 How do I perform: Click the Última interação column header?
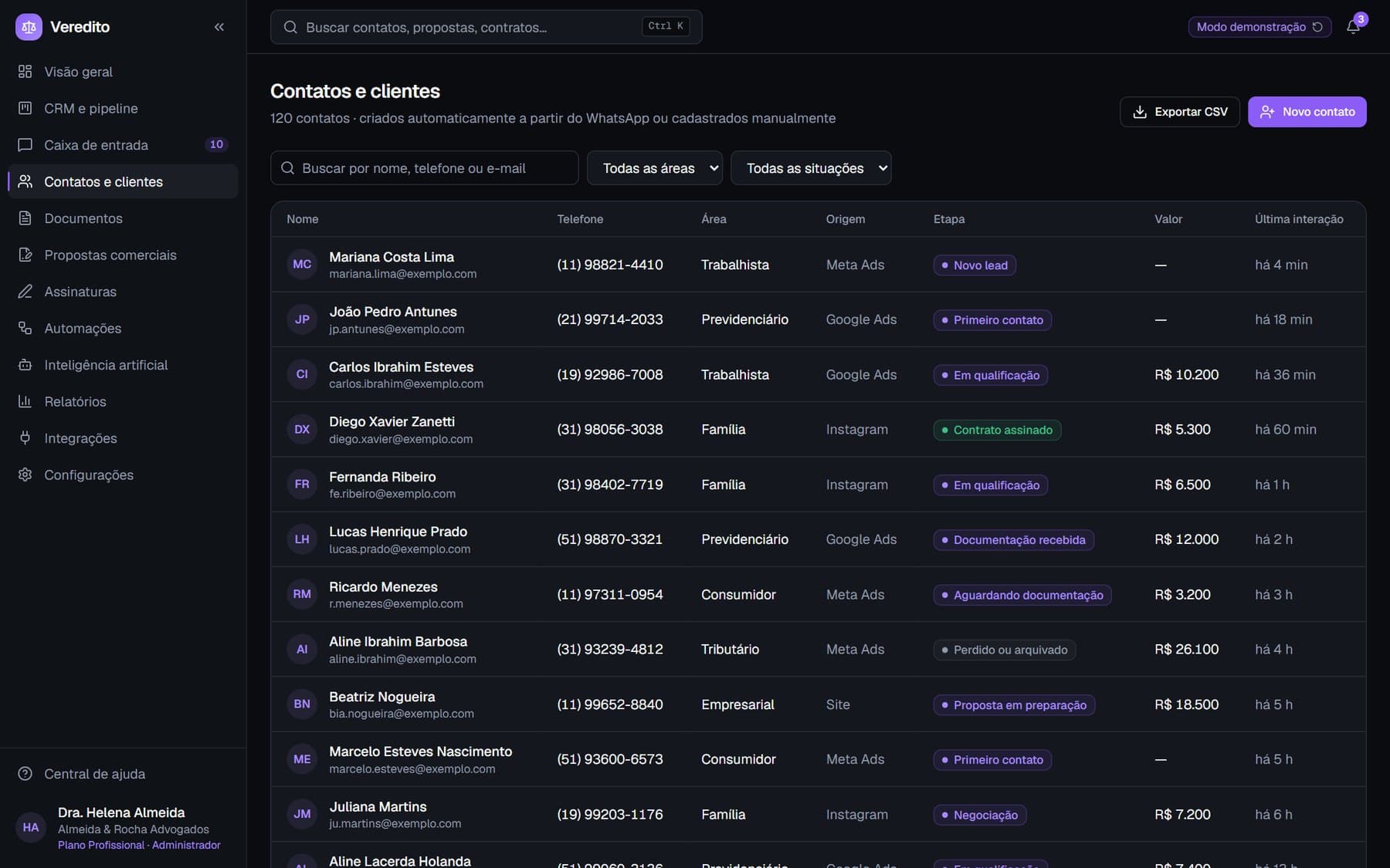point(1299,219)
